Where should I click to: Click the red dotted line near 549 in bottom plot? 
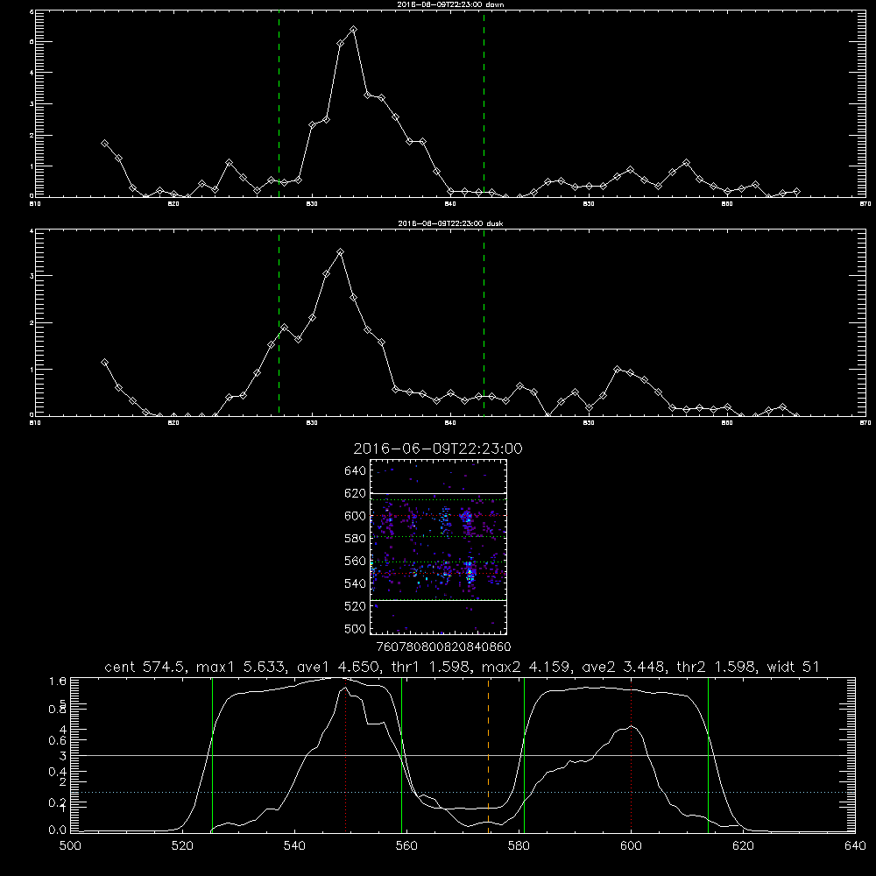(346, 755)
